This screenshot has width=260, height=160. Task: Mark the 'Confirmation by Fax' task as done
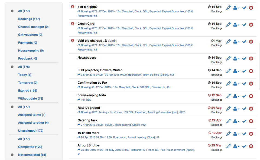tap(244, 84)
